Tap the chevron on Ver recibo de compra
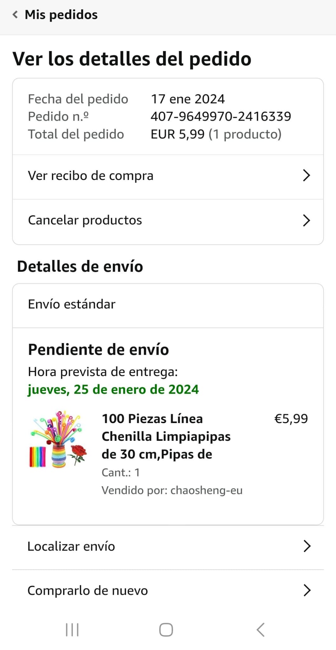336x650 pixels. click(306, 176)
